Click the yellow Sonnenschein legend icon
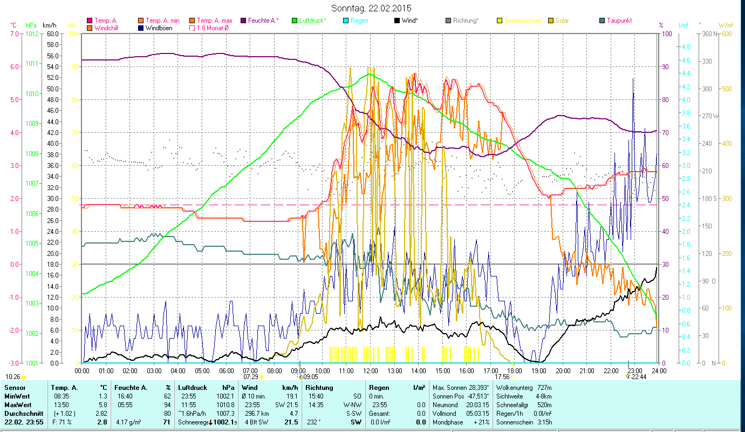745x432 pixels. coord(500,21)
